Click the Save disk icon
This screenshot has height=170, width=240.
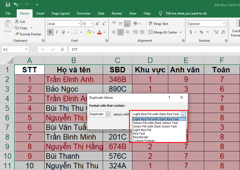(8, 5)
